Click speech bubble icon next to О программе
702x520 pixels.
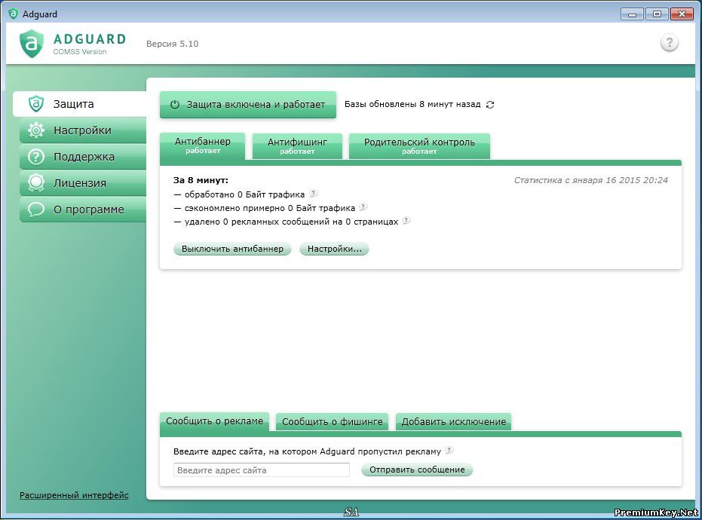pyautogui.click(x=36, y=209)
